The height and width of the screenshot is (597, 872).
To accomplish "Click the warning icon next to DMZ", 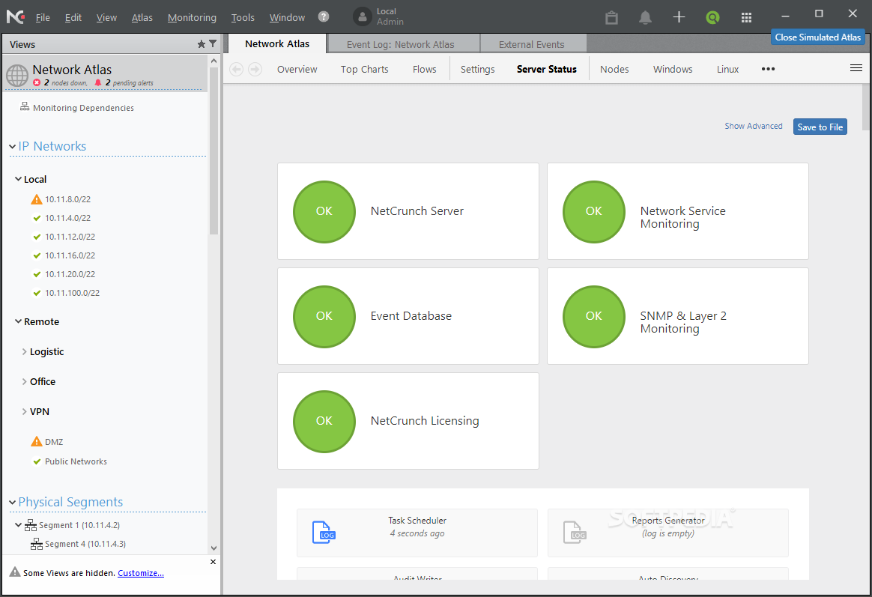I will point(37,441).
